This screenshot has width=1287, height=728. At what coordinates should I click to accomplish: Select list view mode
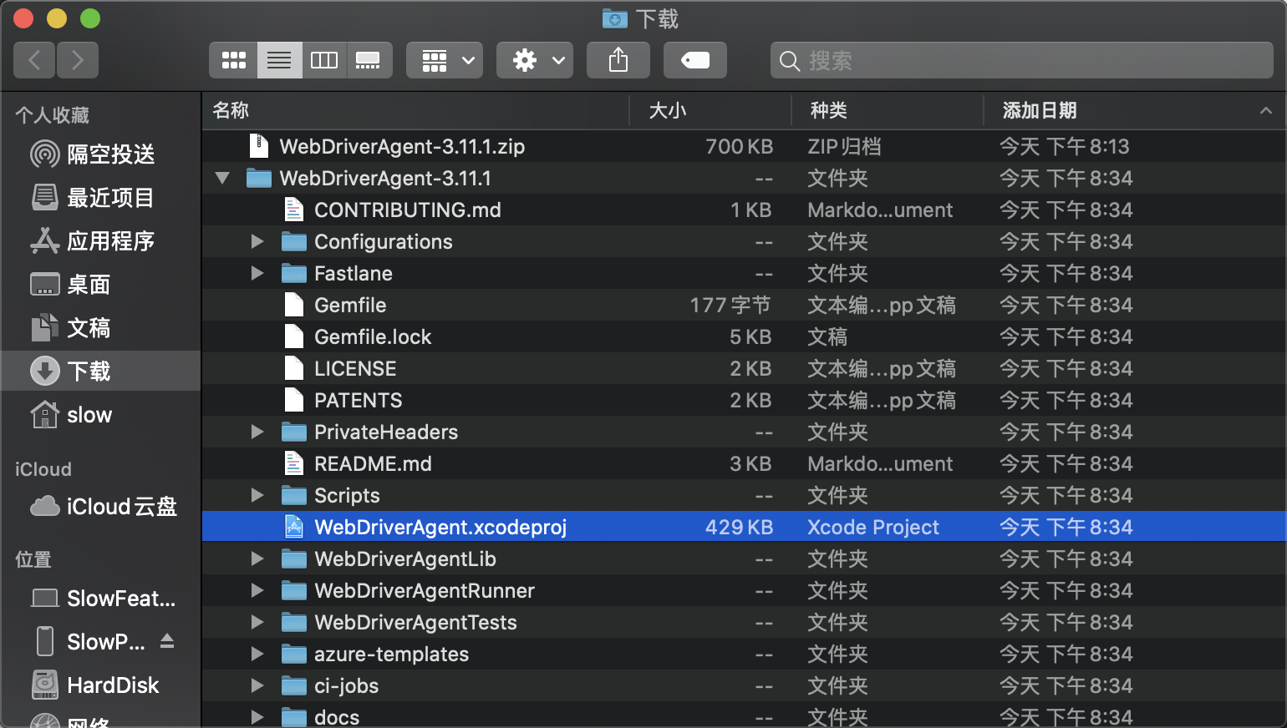click(279, 60)
